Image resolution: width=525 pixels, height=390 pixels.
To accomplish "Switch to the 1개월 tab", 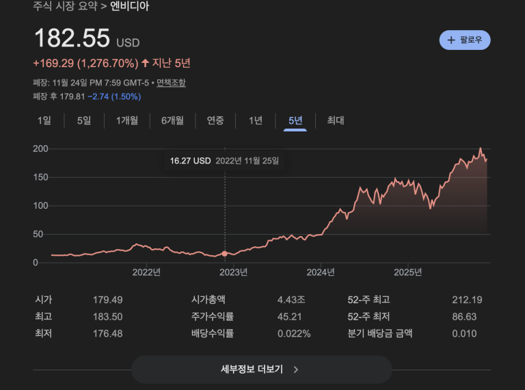I will tap(127, 120).
